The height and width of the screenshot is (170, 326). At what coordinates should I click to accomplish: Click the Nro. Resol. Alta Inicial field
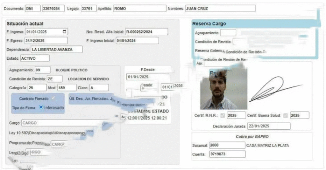coord(146,32)
